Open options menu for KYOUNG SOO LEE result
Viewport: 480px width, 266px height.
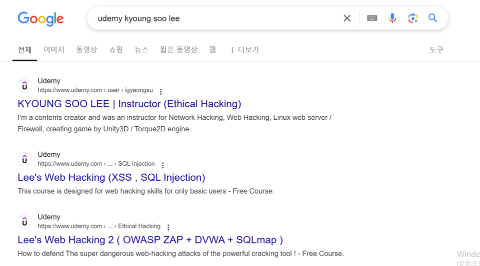[x=161, y=92]
